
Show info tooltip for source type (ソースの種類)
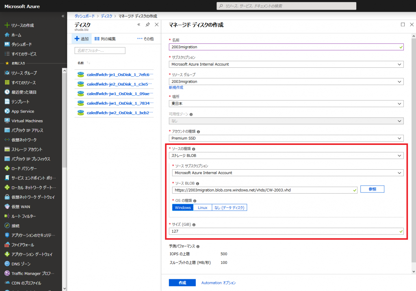click(193, 149)
